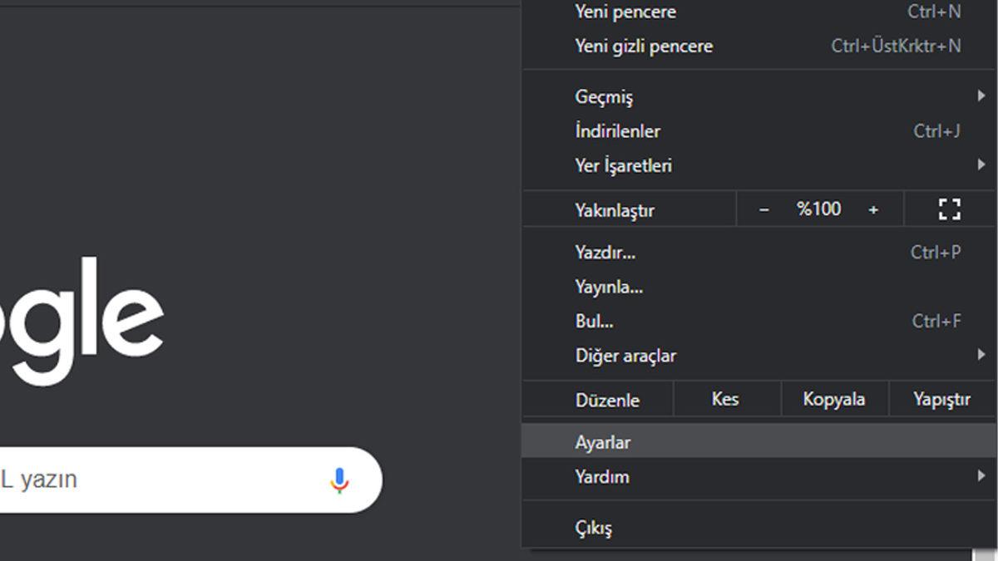Activate voice search with the microphone icon
Viewport: 998px width, 561px height.
pyautogui.click(x=339, y=479)
